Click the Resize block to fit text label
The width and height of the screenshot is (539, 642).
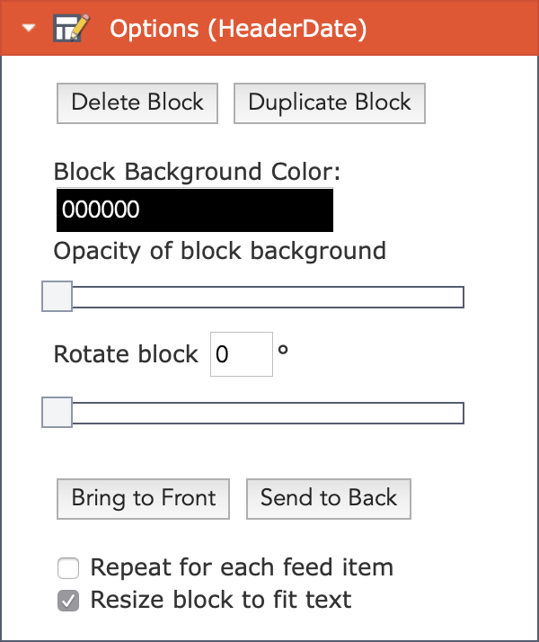[x=221, y=600]
